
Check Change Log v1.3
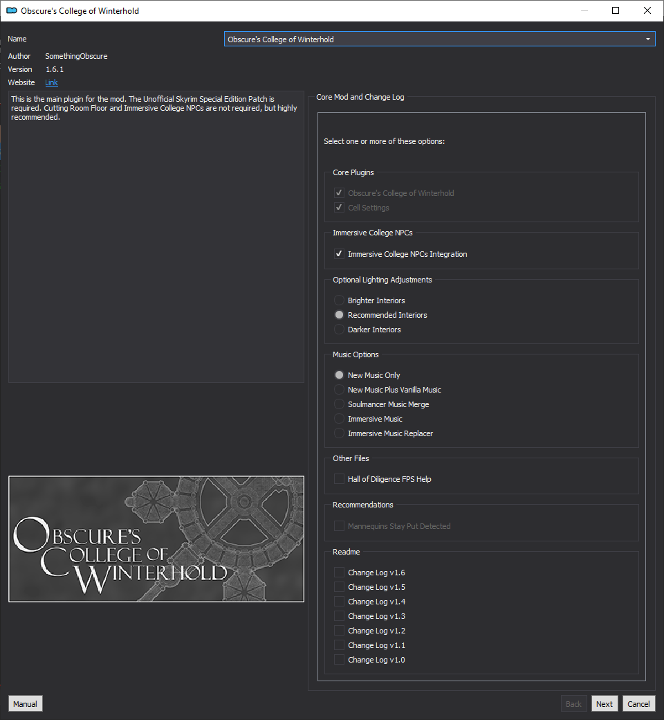coord(339,616)
